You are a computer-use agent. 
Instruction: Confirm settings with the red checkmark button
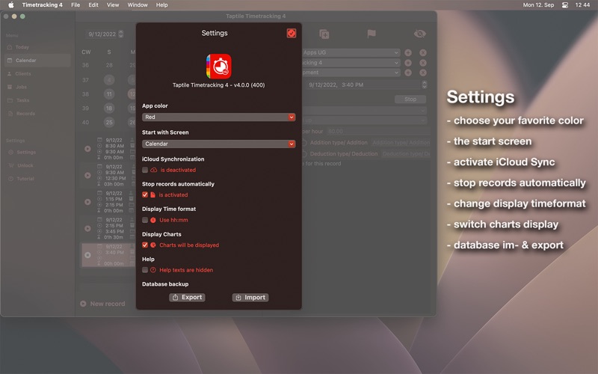click(x=292, y=33)
